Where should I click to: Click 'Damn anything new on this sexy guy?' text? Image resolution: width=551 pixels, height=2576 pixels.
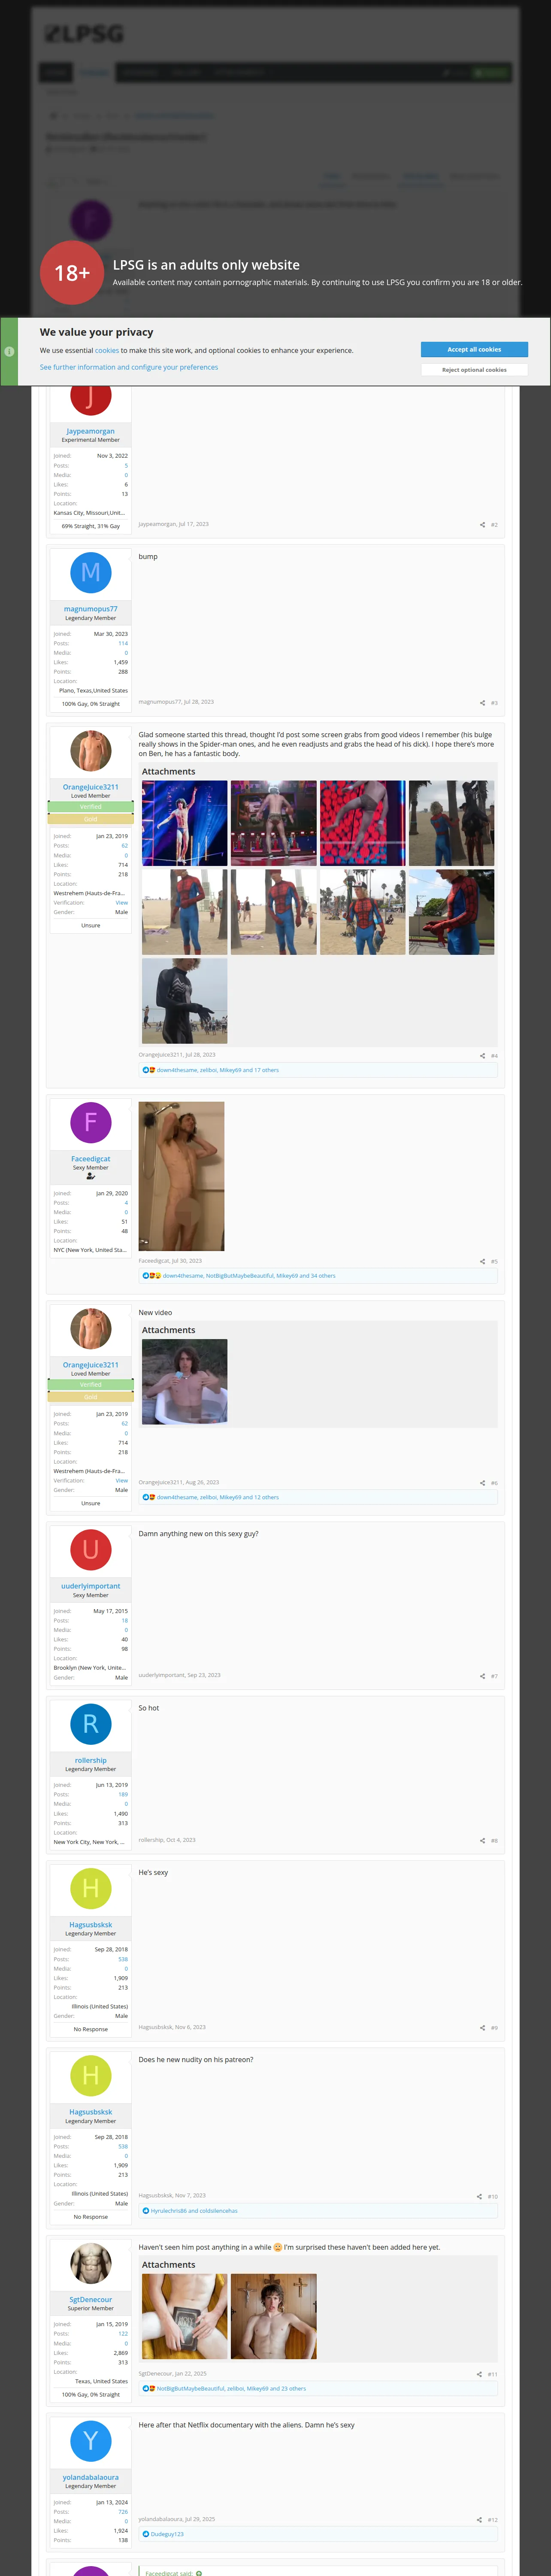[x=198, y=1533]
